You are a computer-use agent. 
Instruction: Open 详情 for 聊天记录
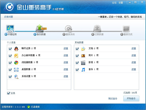(x=66, y=48)
